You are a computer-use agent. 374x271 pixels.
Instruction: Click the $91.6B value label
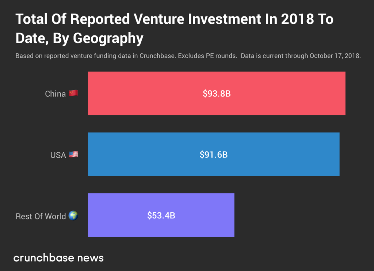point(214,154)
